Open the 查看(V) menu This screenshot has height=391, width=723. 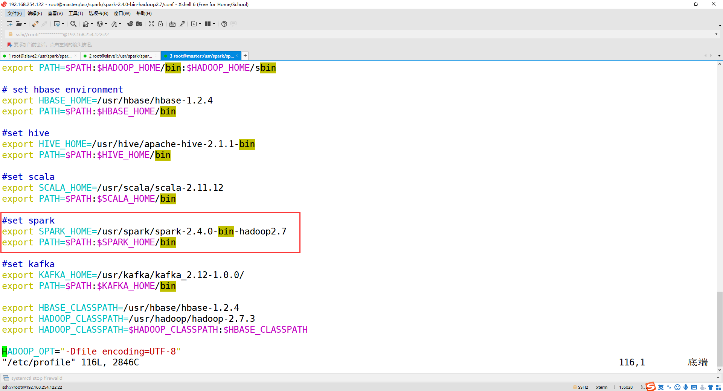[x=55, y=14]
